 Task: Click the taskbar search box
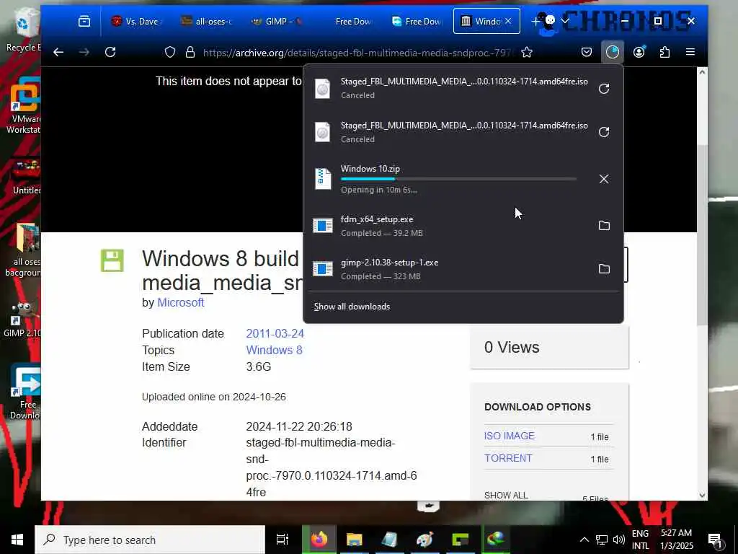(150, 540)
